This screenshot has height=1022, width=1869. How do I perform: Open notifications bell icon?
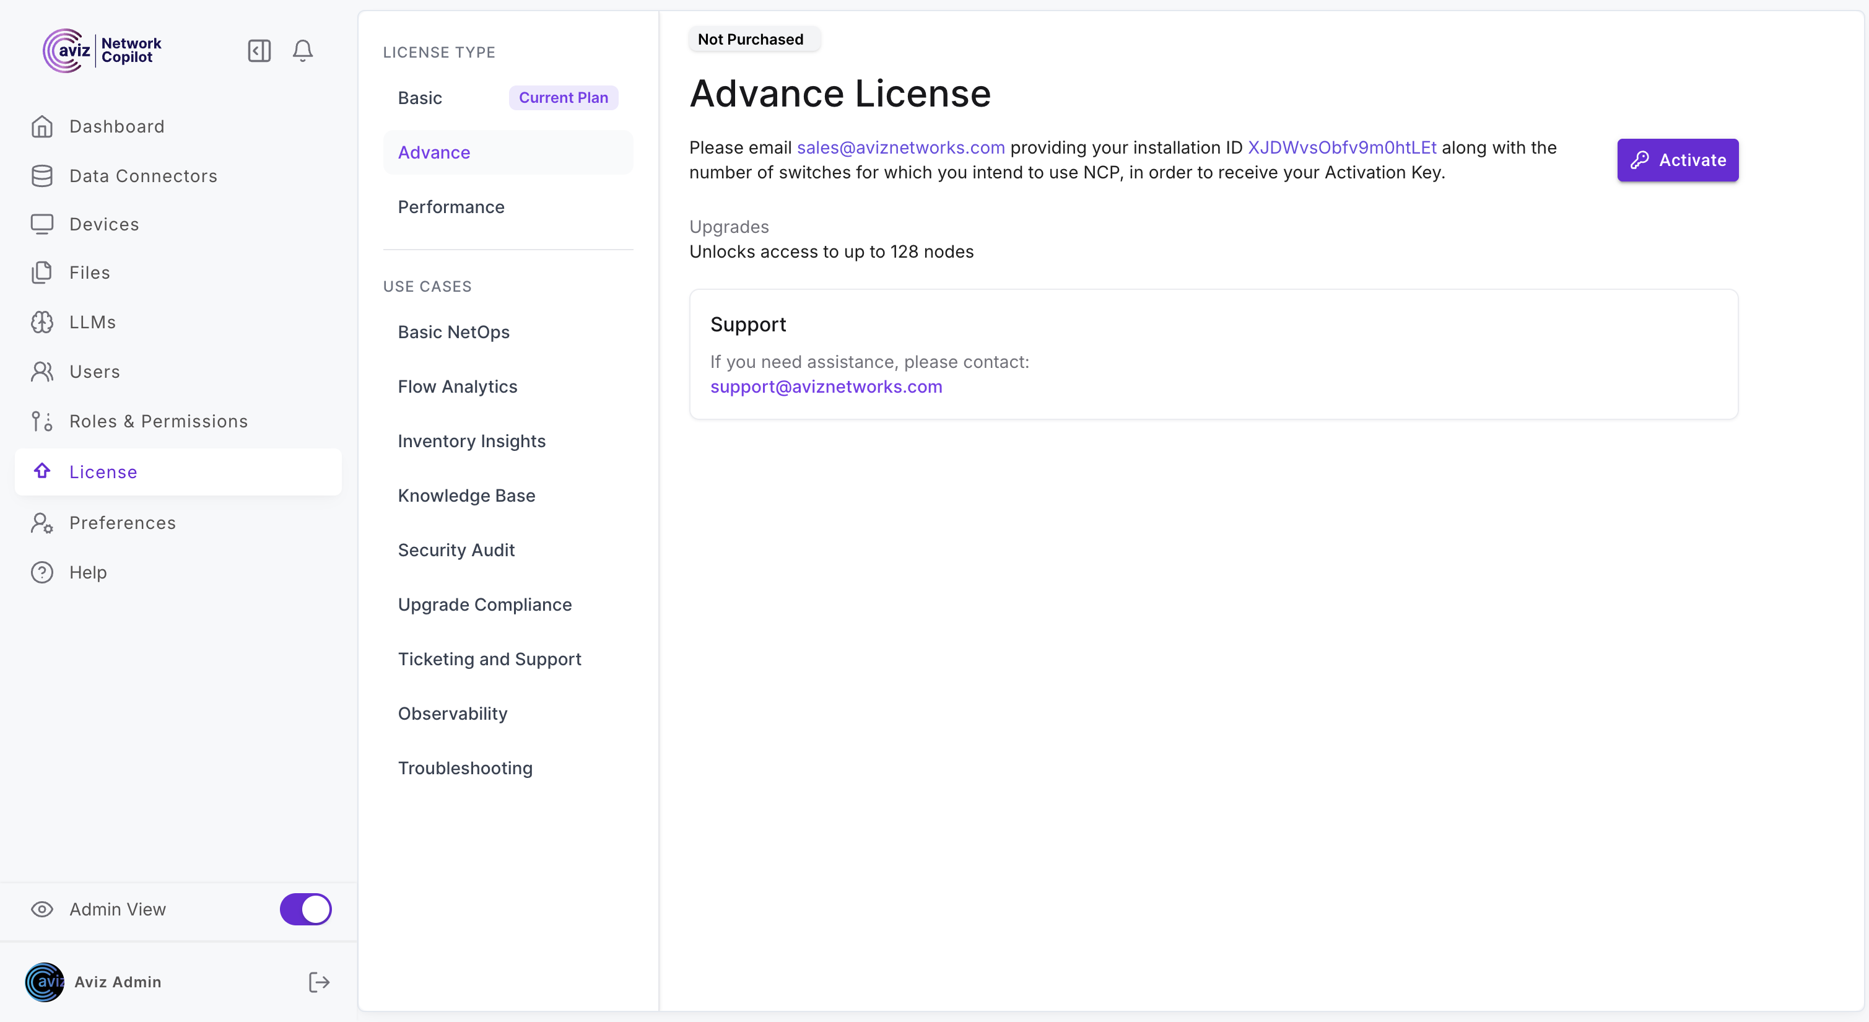(x=303, y=51)
